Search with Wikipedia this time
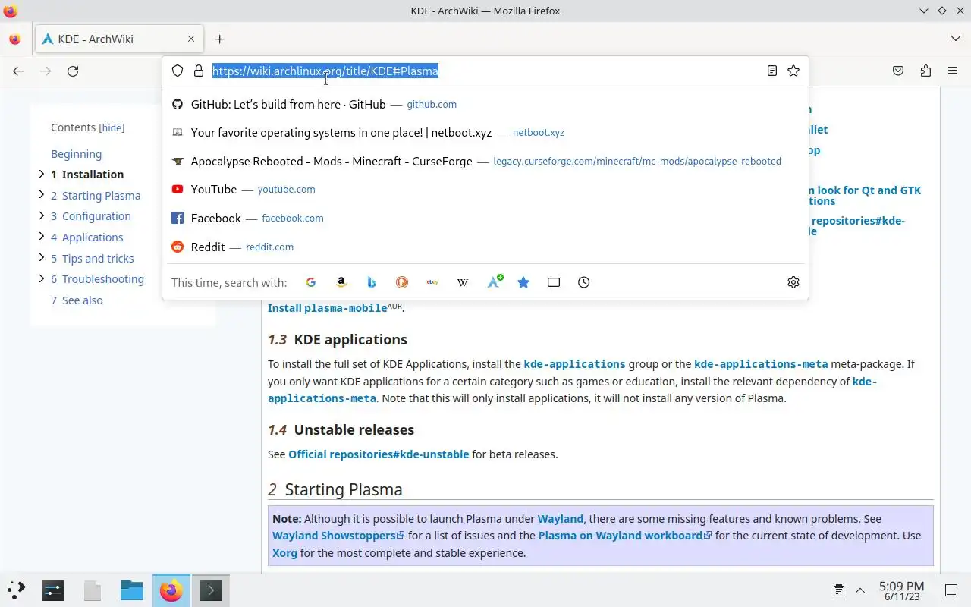Screen dimensions: 971x607 (x=463, y=282)
